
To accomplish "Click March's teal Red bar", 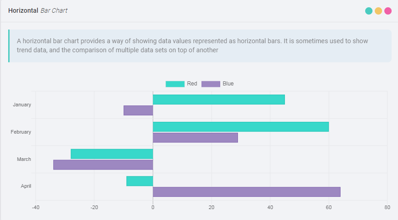I will point(112,154).
